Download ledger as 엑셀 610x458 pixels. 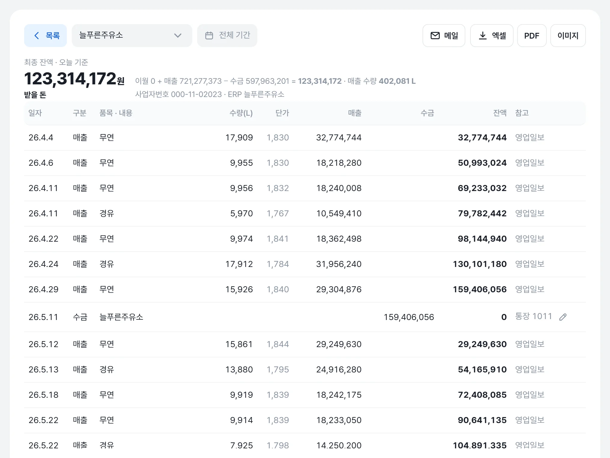point(492,36)
